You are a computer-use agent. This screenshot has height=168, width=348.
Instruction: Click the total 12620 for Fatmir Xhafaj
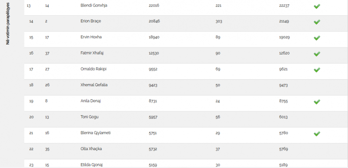pos(284,53)
